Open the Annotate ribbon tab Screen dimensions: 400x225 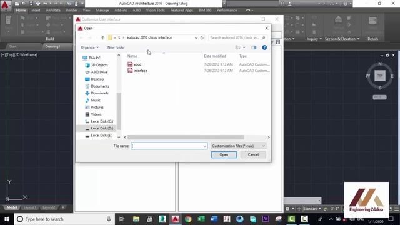point(53,10)
